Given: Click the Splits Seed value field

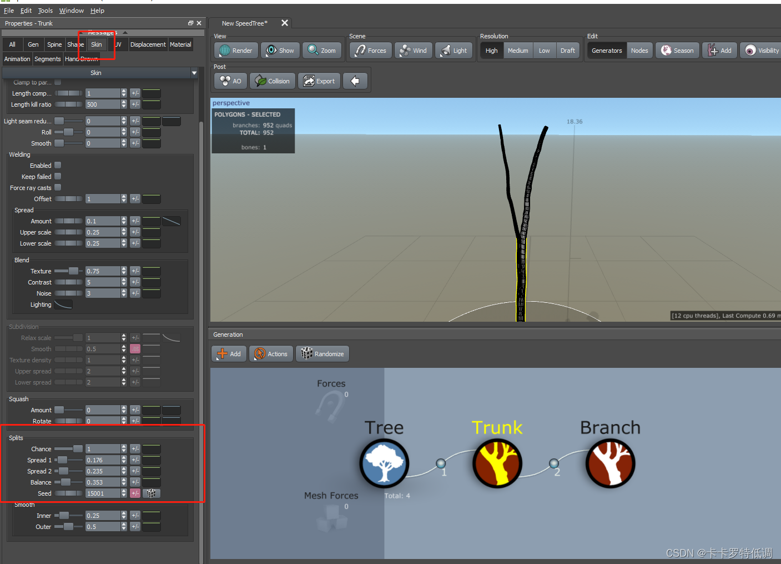Looking at the screenshot, I should click(103, 493).
